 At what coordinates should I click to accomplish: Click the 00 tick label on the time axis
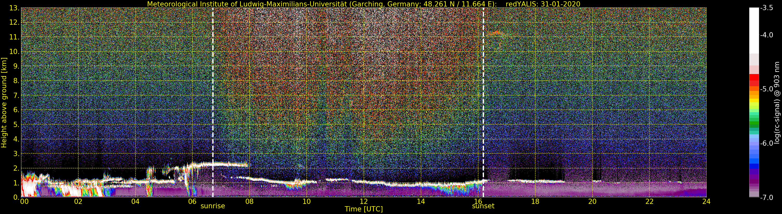(x=24, y=202)
